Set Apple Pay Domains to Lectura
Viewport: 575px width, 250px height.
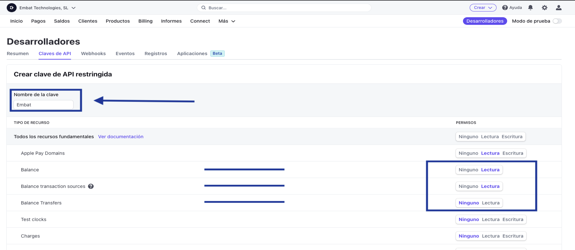pos(490,153)
